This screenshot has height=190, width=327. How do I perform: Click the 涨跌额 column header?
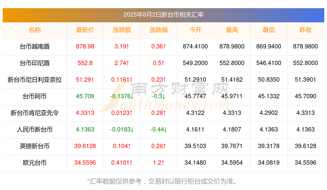pos(122,30)
